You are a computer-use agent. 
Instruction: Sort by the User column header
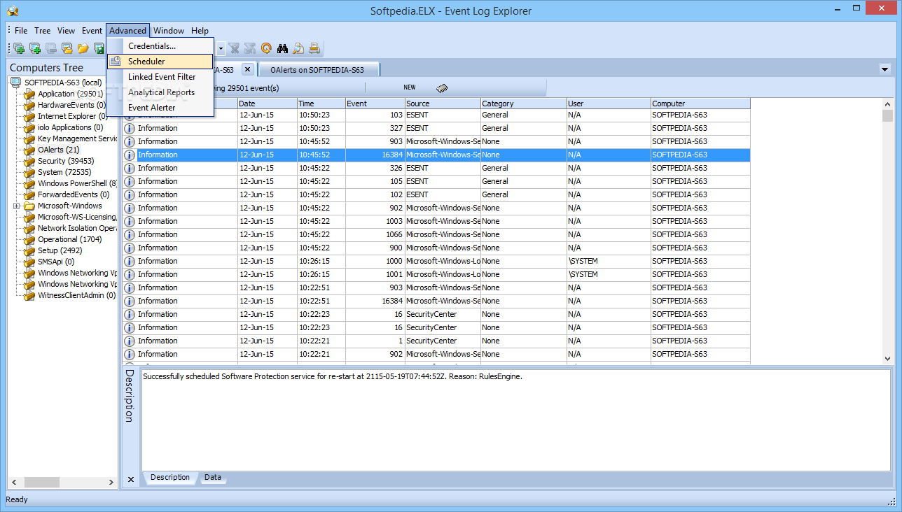coord(609,104)
